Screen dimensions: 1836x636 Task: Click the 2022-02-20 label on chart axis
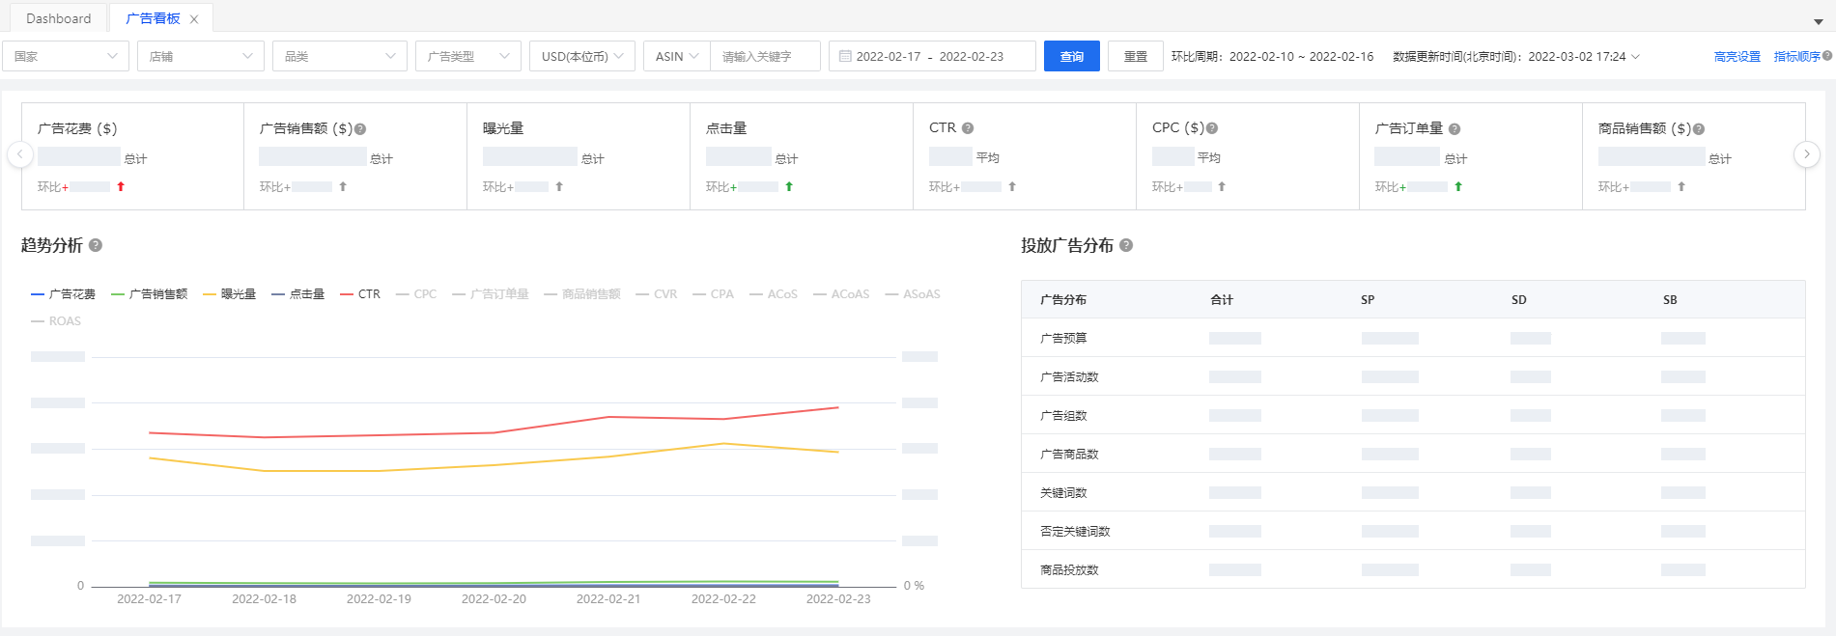click(494, 599)
